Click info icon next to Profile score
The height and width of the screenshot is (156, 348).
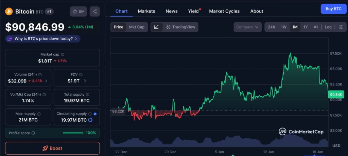coord(33,133)
